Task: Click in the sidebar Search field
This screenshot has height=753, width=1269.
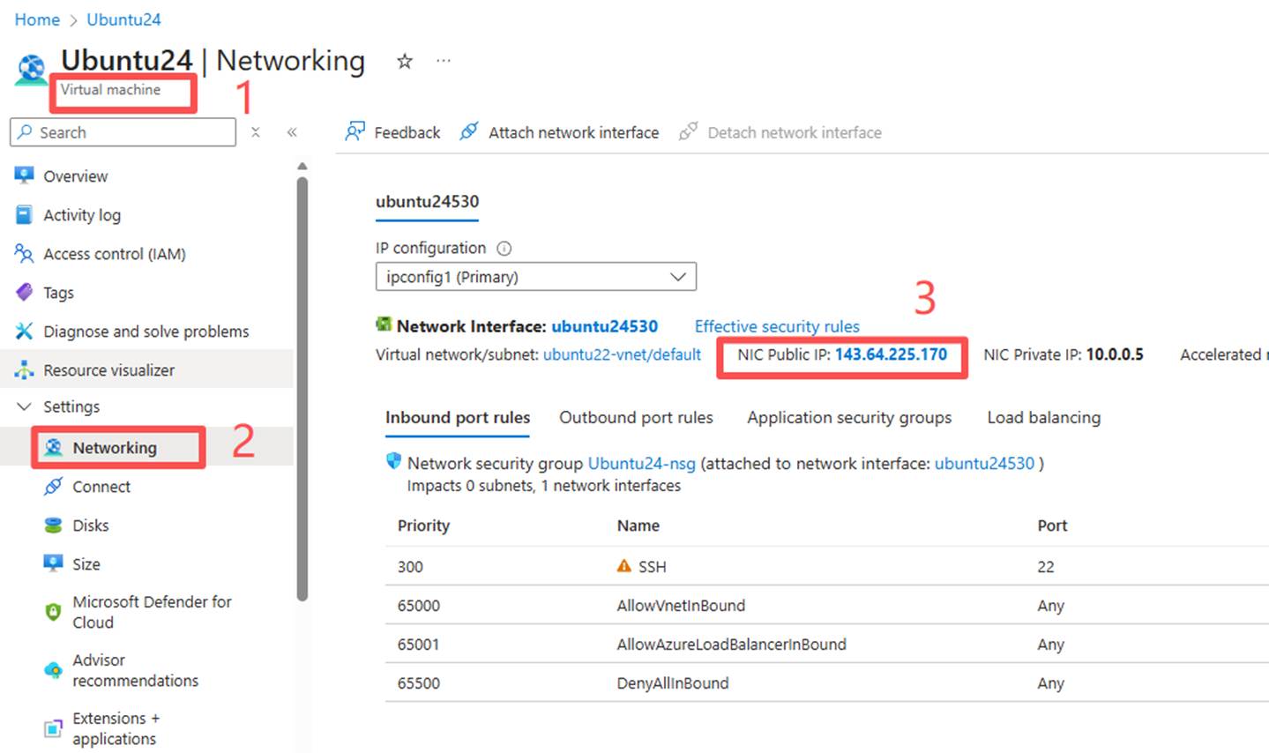Action: (132, 132)
